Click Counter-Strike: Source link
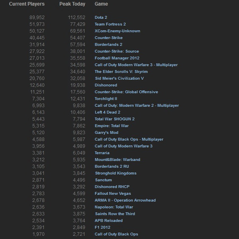The height and width of the screenshot is (239, 239). click(x=116, y=51)
